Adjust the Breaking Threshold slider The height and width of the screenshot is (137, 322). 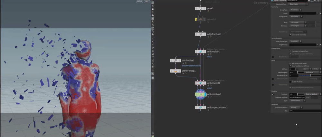pyautogui.click(x=300, y=94)
